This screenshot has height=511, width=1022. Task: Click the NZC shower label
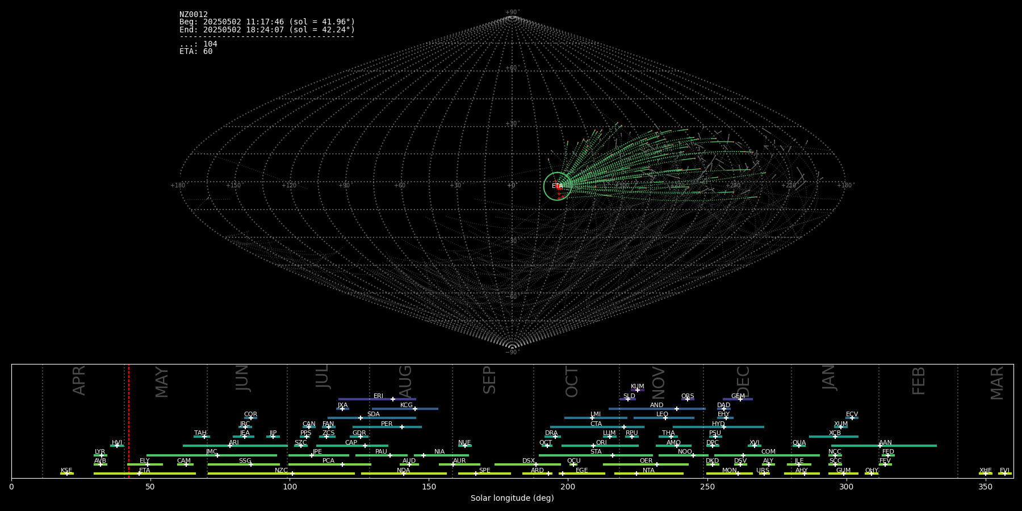pyautogui.click(x=281, y=471)
